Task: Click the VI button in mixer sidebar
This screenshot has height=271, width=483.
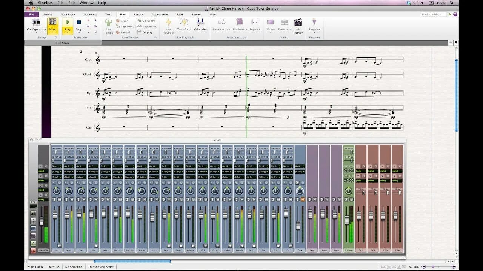Action: pyautogui.click(x=33, y=243)
